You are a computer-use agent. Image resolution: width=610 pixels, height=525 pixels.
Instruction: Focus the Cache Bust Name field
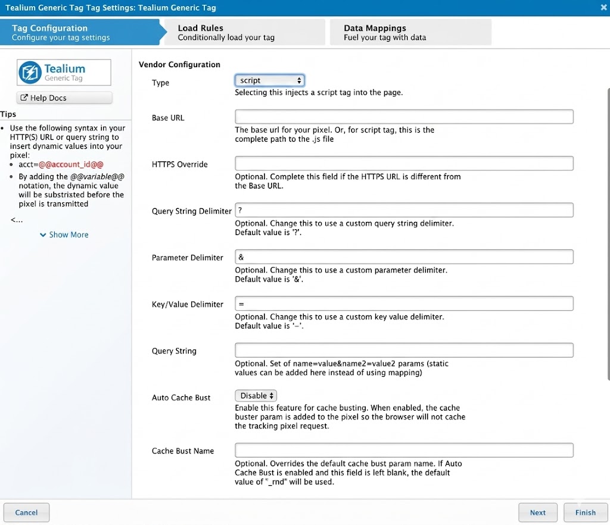(x=404, y=450)
